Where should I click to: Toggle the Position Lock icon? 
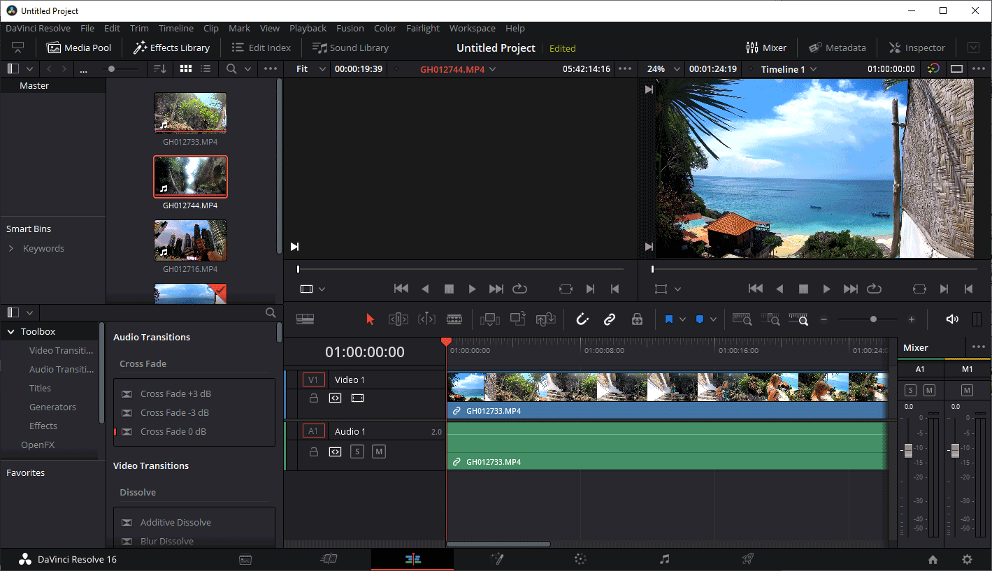[637, 319]
